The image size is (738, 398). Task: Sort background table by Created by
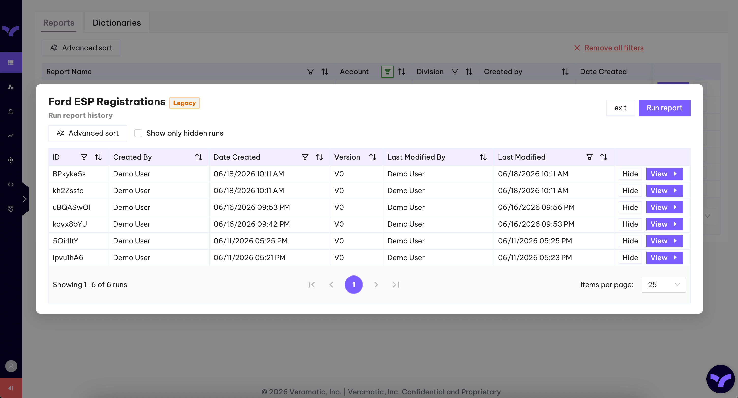[x=565, y=72]
